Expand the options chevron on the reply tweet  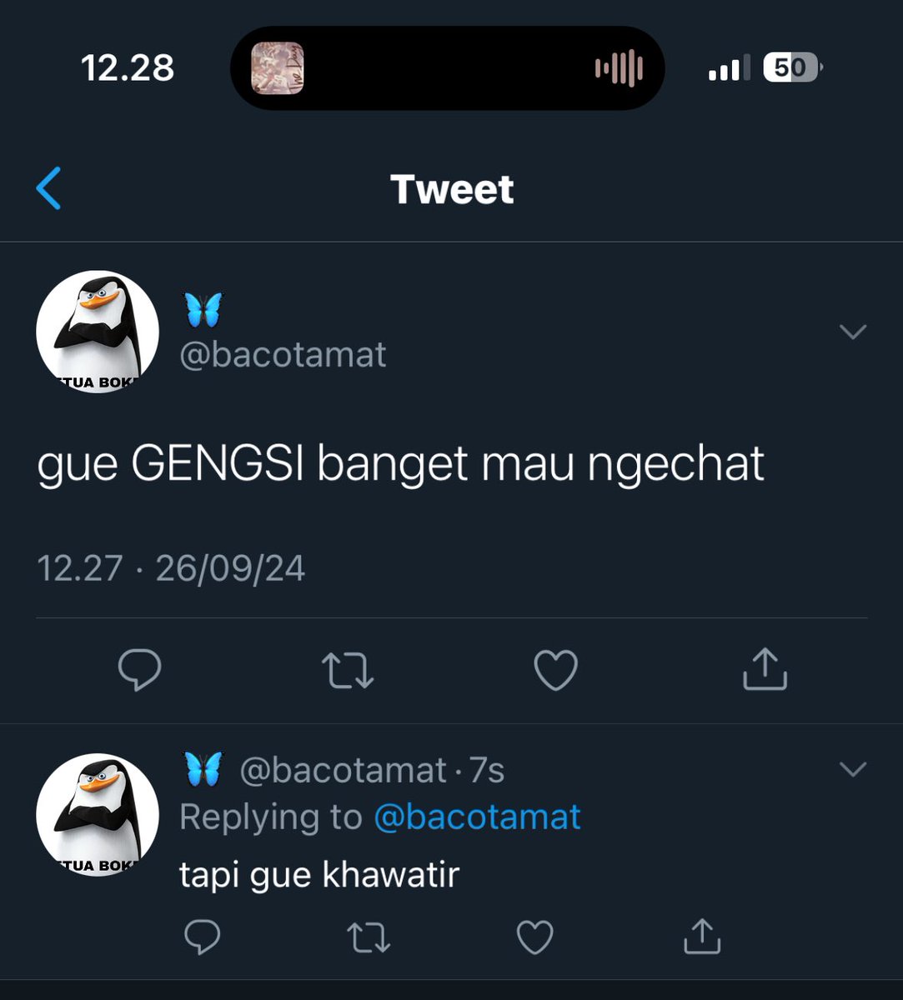tap(853, 768)
